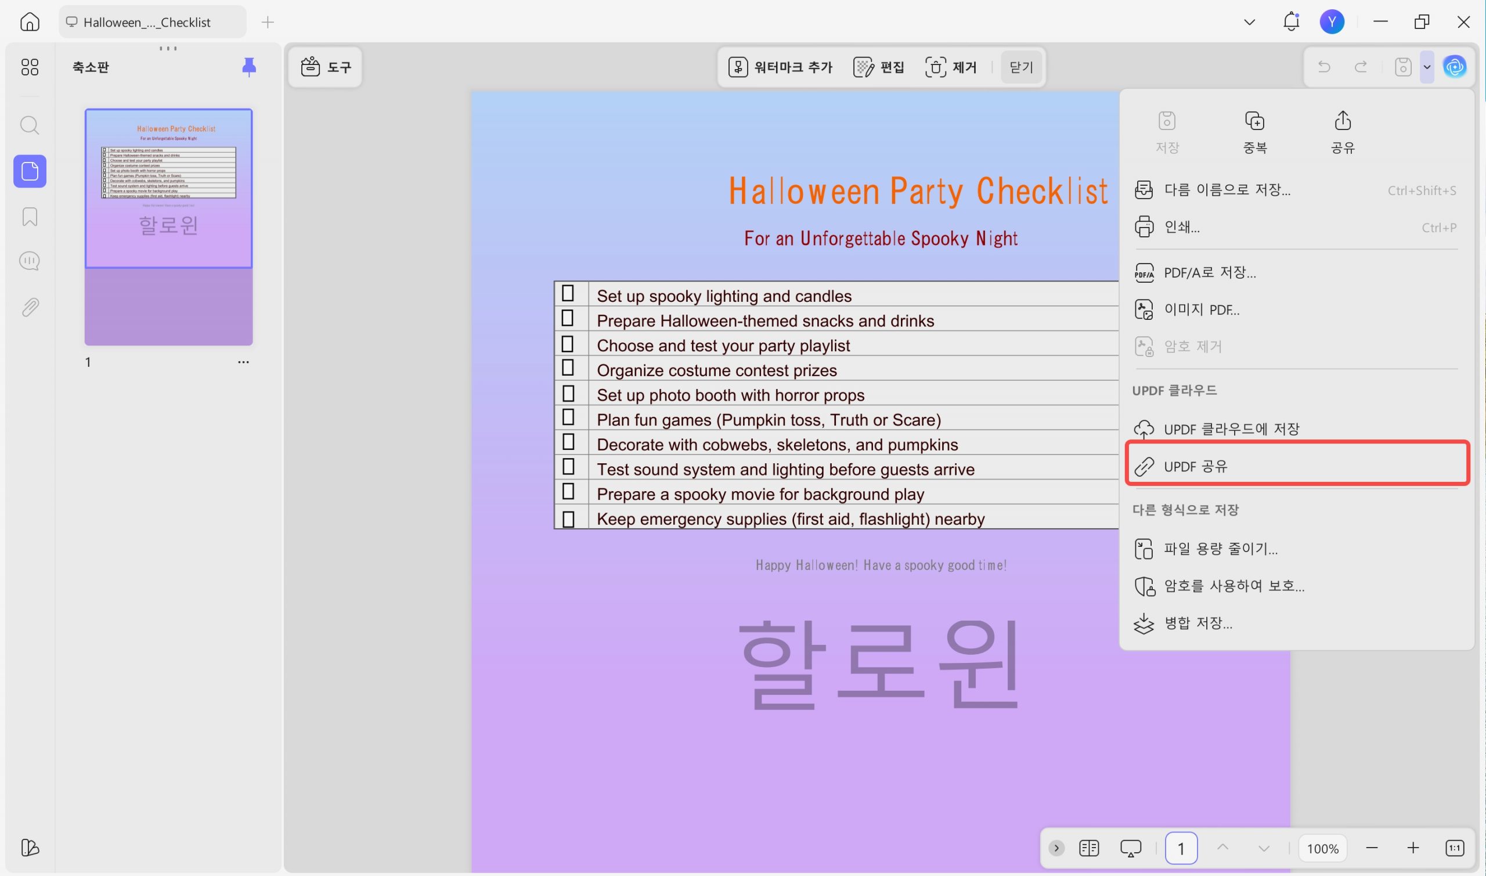Click the page number input field
The height and width of the screenshot is (876, 1486).
1181,848
